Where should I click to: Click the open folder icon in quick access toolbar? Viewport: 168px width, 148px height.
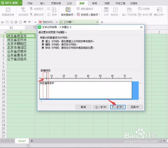(x=3, y=22)
